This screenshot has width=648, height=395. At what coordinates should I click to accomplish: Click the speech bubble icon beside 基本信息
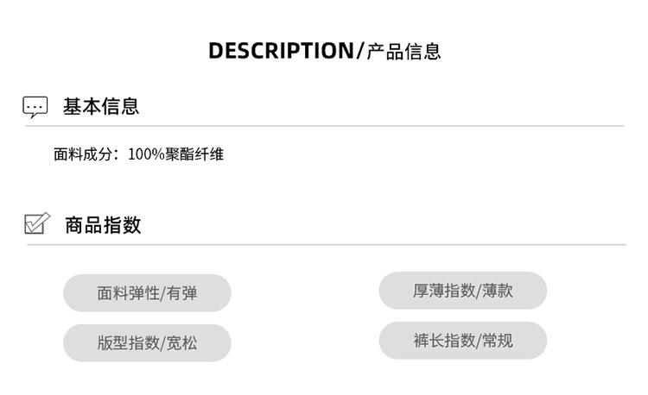pos(35,107)
